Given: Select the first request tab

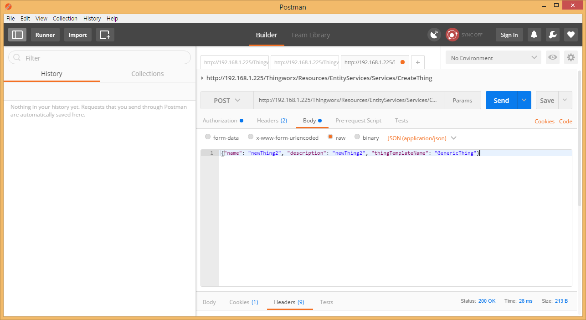Looking at the screenshot, I should (x=235, y=62).
